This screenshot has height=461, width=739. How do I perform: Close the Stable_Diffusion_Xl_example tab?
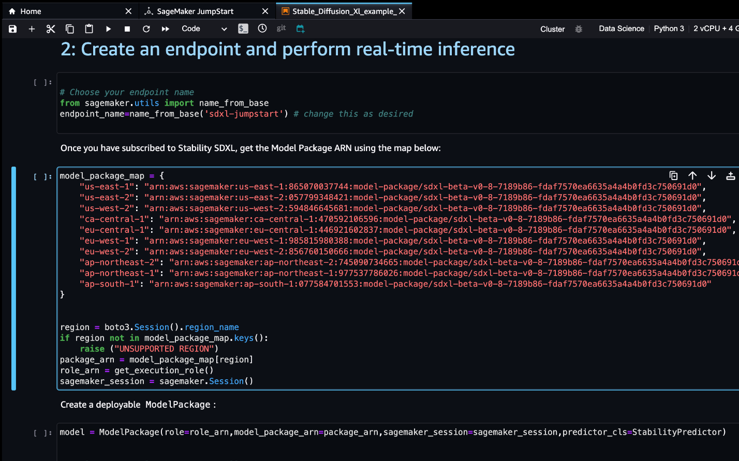[402, 11]
